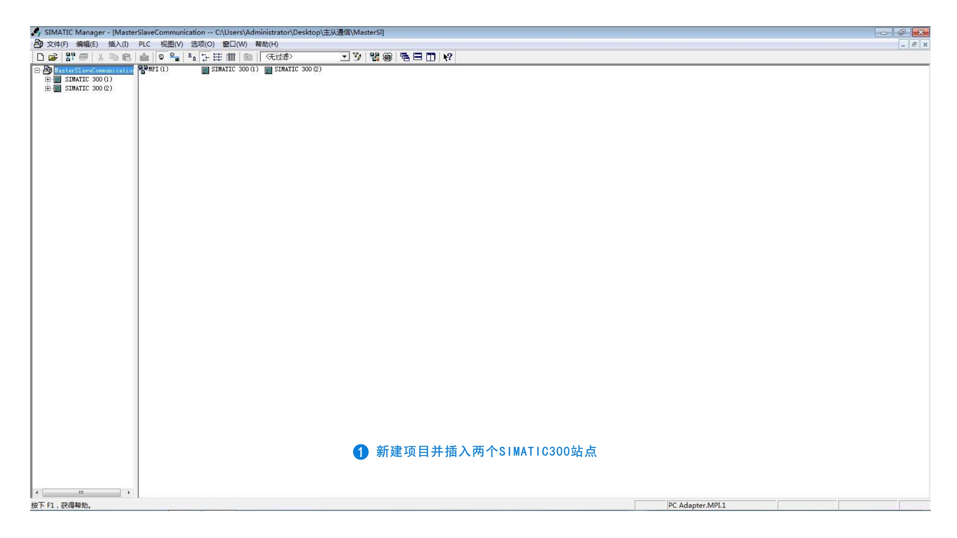Screen dimensions: 957x538
Task: Click the context Help arrow-question icon
Action: [448, 57]
